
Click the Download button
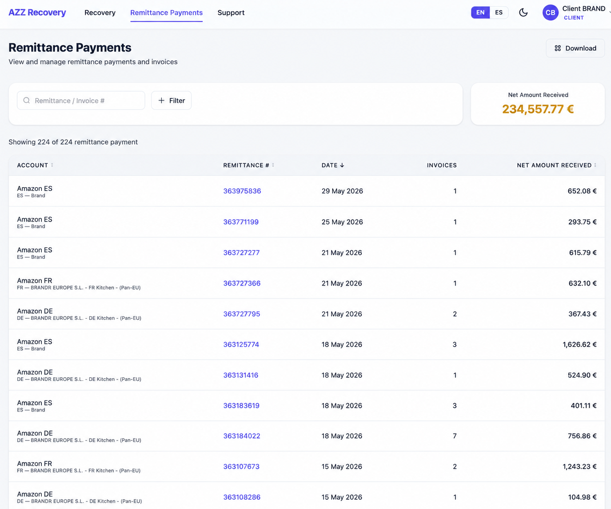tap(575, 48)
